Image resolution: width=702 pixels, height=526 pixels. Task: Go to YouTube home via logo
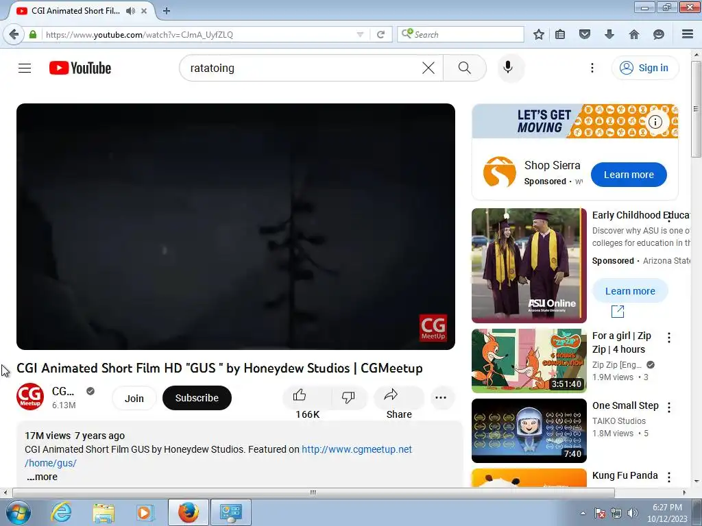(80, 68)
